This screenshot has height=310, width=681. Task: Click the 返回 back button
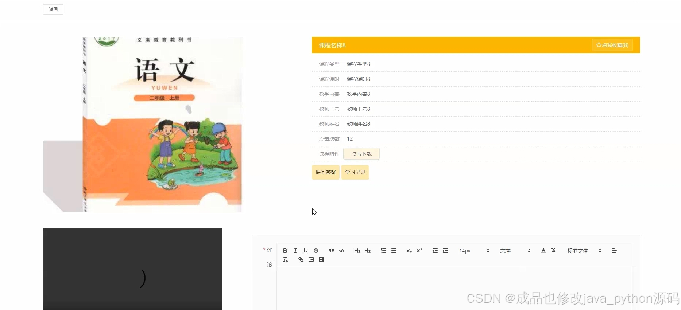(53, 9)
